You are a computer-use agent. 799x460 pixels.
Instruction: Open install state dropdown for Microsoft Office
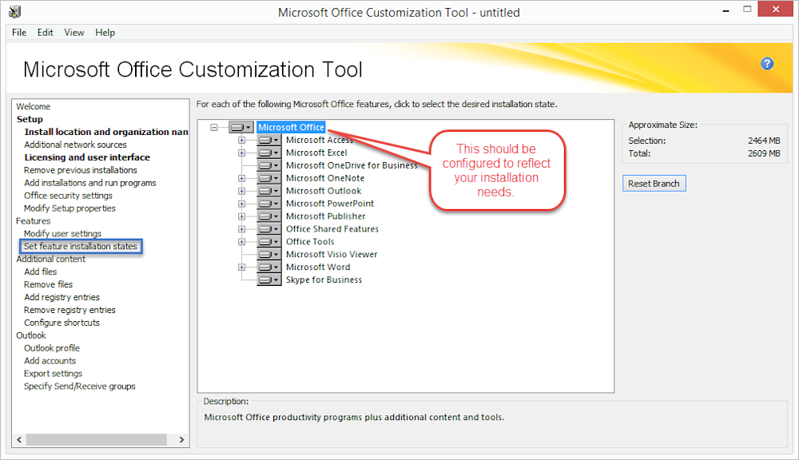tap(241, 127)
